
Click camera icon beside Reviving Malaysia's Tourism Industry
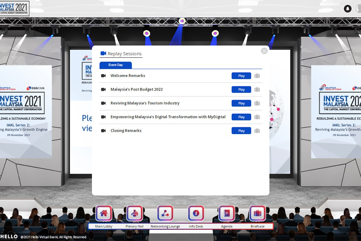[103, 103]
